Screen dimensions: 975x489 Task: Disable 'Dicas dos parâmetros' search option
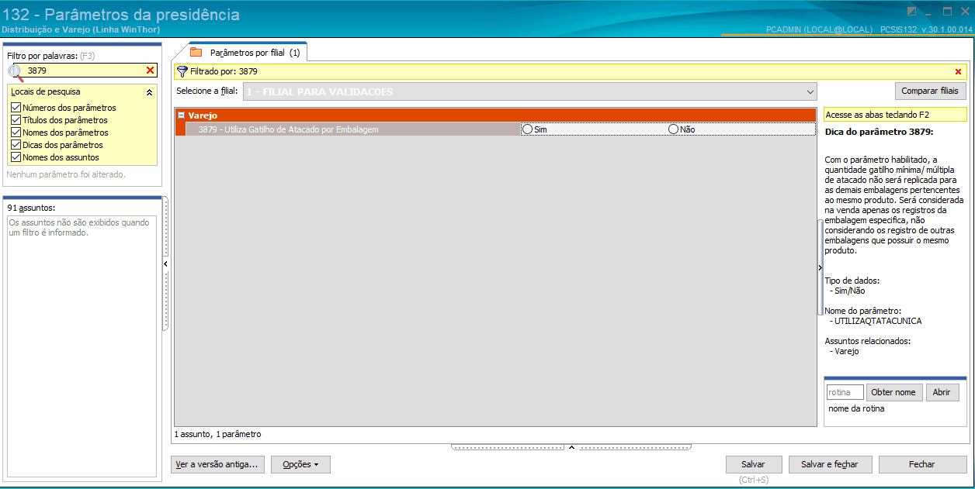click(x=16, y=145)
